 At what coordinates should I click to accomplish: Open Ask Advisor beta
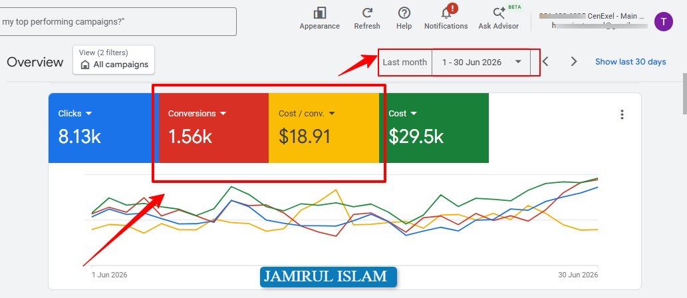[499, 19]
